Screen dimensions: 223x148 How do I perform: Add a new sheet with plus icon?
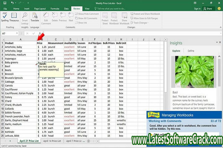89,141
